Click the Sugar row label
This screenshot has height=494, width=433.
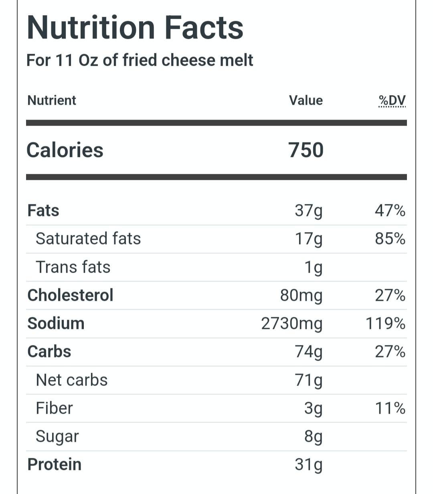(x=57, y=437)
